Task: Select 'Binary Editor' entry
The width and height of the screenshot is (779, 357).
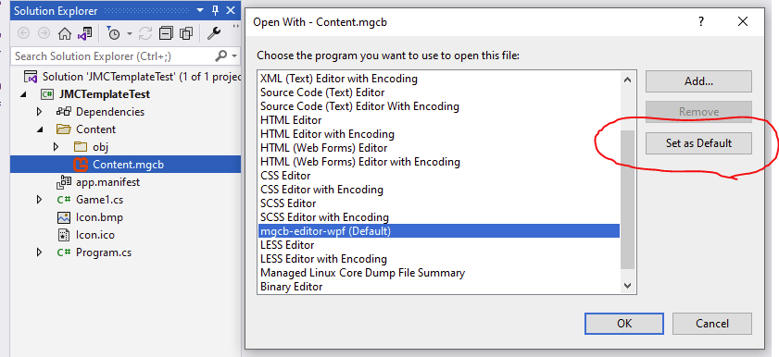Action: (292, 287)
